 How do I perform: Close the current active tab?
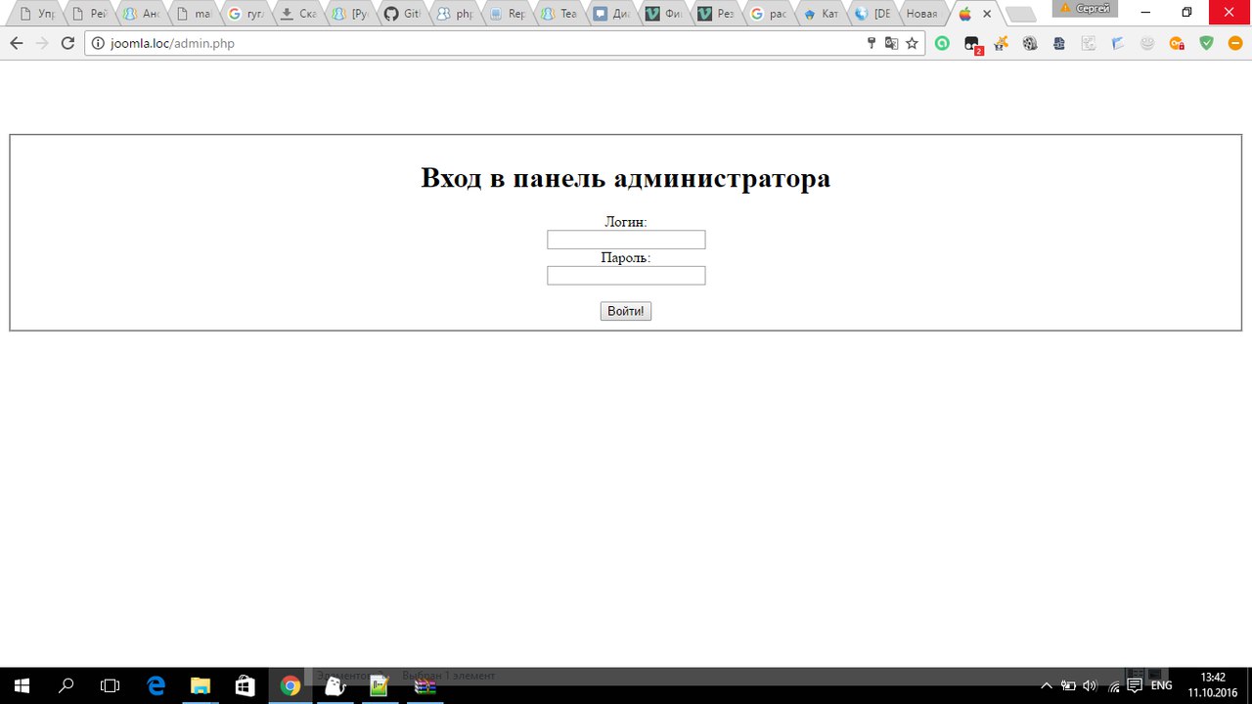[987, 14]
